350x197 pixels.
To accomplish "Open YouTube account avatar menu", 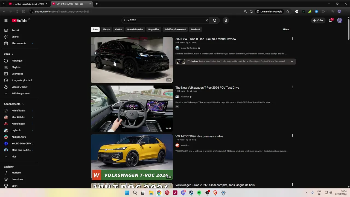I will pyautogui.click(x=340, y=21).
